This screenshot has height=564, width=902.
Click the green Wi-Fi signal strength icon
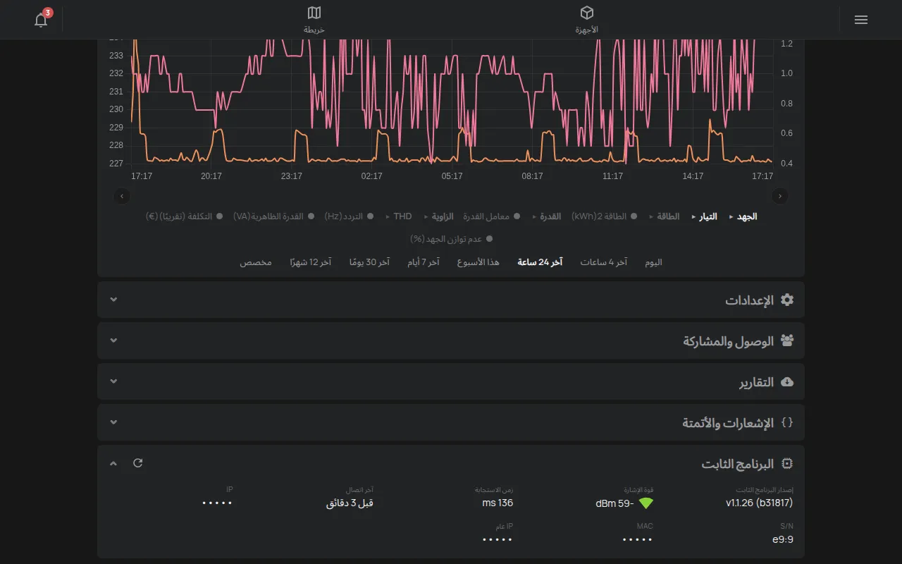[x=646, y=503]
